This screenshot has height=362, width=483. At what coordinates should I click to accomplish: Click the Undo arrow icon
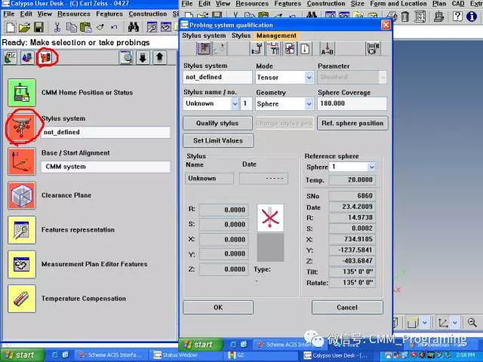click(x=114, y=27)
